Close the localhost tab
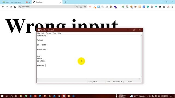The image size is (175, 98). pyautogui.click(x=60, y=2)
